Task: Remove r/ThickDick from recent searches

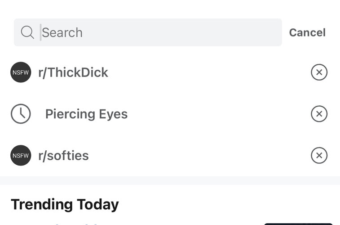Action: [x=319, y=72]
